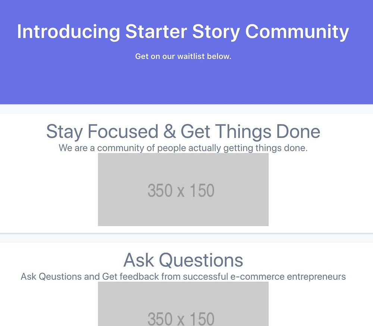Click the word "waitlist" in the hero subtitle

pyautogui.click(x=191, y=57)
